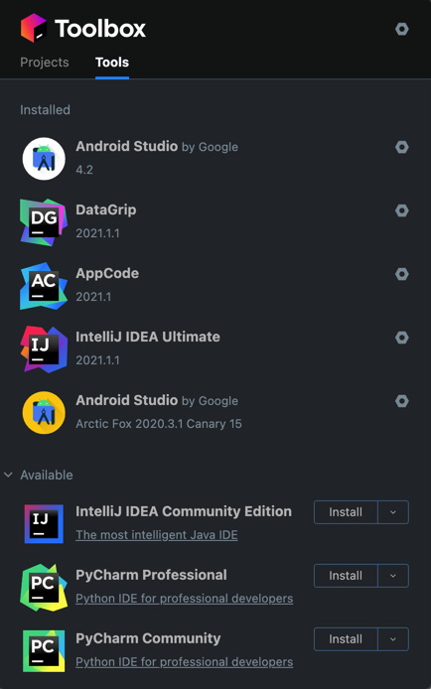
Task: Install IntelliJ IDEA Community Edition
Action: [x=346, y=512]
